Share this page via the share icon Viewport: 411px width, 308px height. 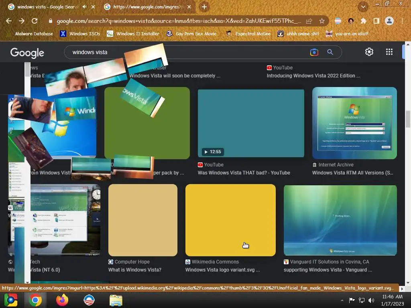pos(309,21)
